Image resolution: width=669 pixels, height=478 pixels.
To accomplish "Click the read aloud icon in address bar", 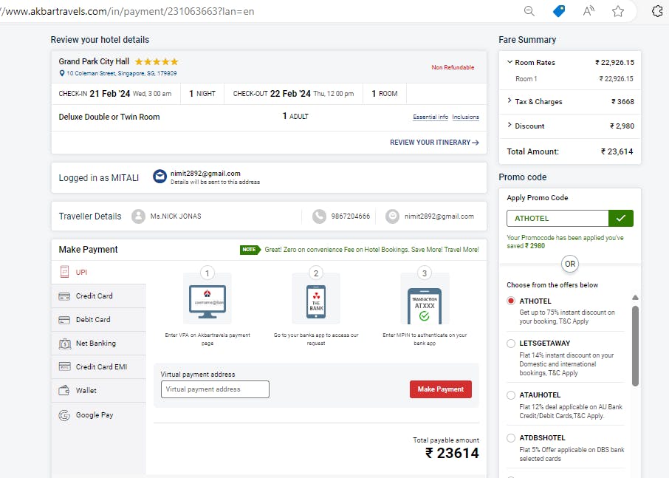I will pyautogui.click(x=589, y=11).
